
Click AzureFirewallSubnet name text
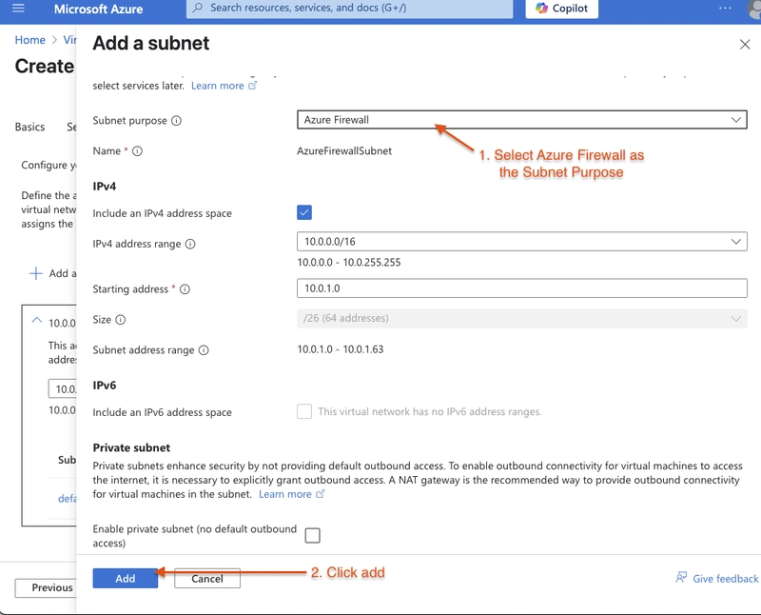pyautogui.click(x=344, y=151)
